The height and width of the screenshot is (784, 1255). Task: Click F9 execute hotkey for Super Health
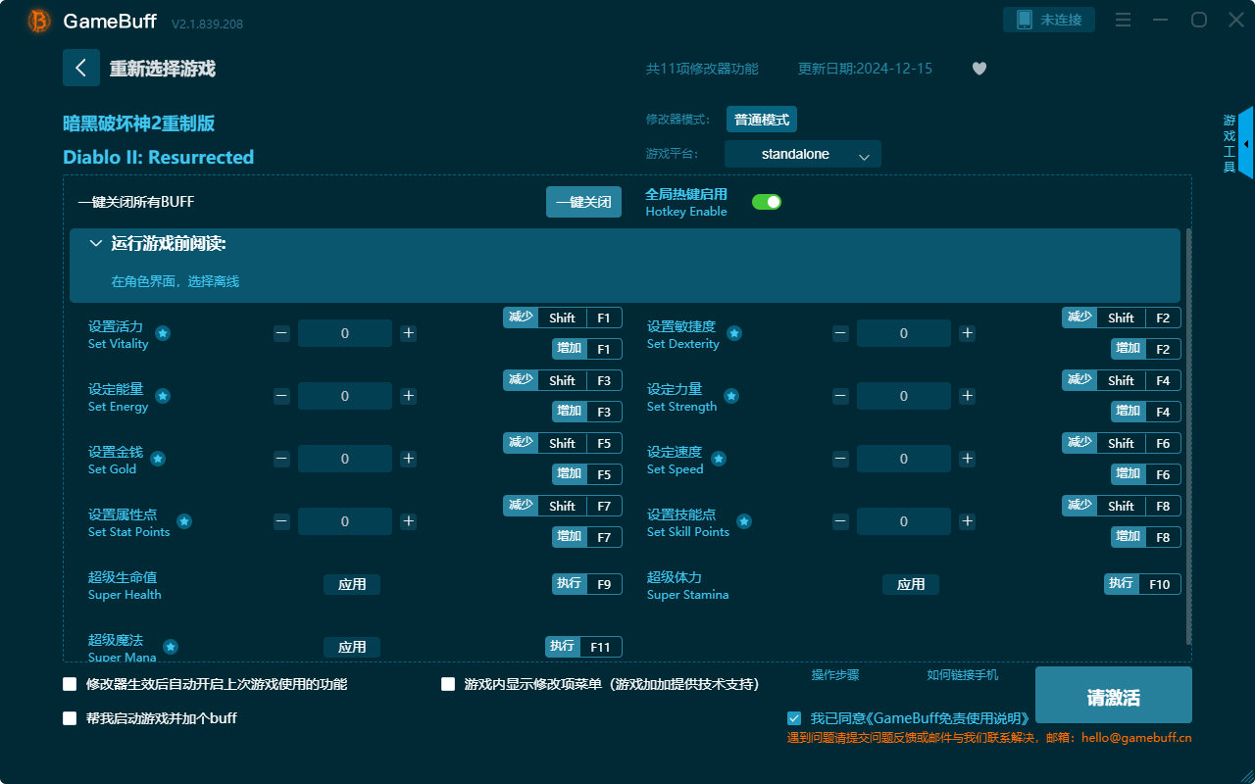point(587,584)
